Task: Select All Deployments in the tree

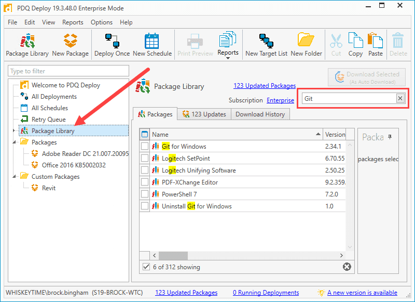Action: coord(54,97)
